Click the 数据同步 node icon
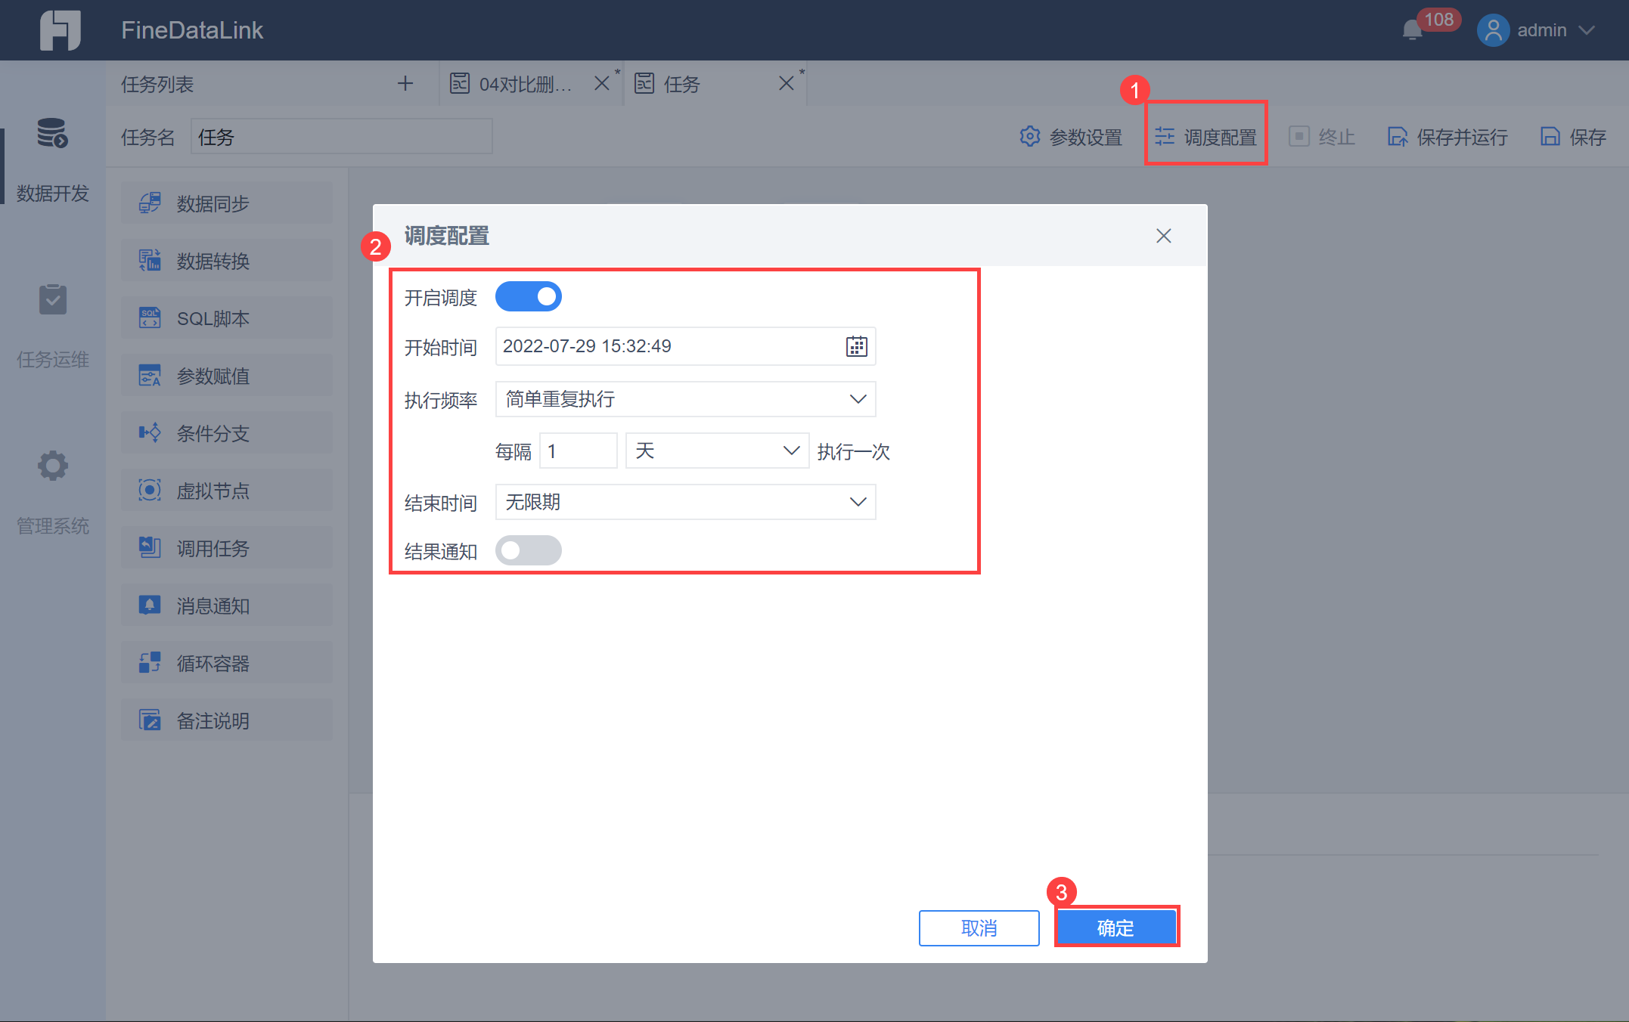Screen dimensions: 1629x1022 [x=150, y=203]
